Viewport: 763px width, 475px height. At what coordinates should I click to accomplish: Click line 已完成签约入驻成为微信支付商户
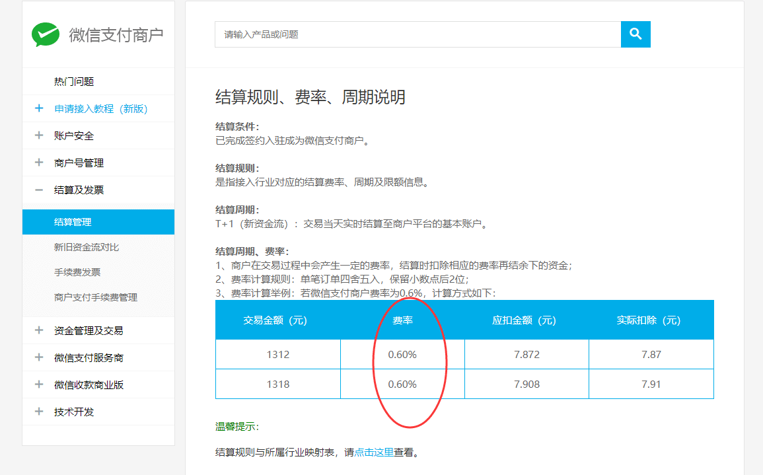(x=293, y=141)
